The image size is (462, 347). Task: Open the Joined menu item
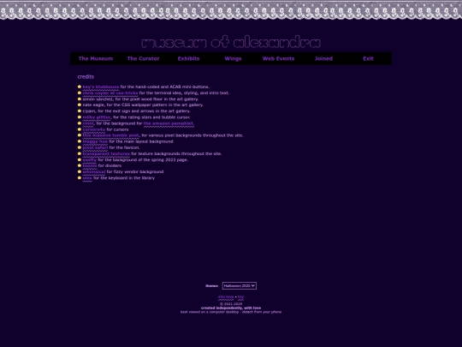(323, 58)
